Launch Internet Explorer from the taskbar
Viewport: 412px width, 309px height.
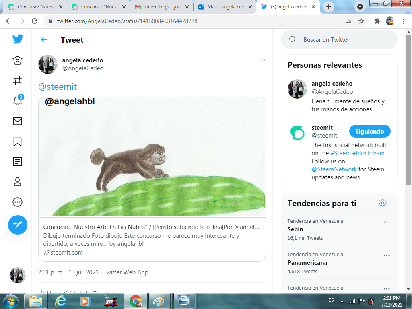(60, 301)
